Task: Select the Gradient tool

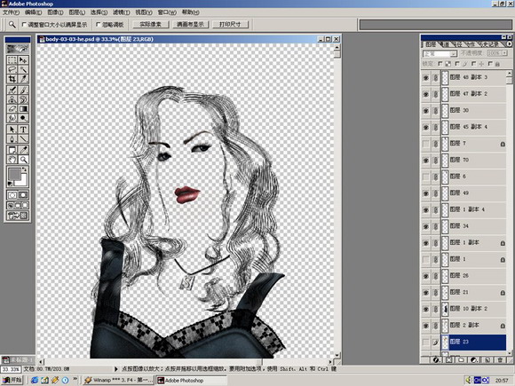Action: pyautogui.click(x=23, y=108)
